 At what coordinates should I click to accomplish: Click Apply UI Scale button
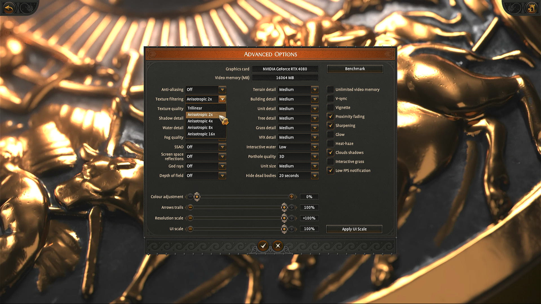tap(354, 229)
